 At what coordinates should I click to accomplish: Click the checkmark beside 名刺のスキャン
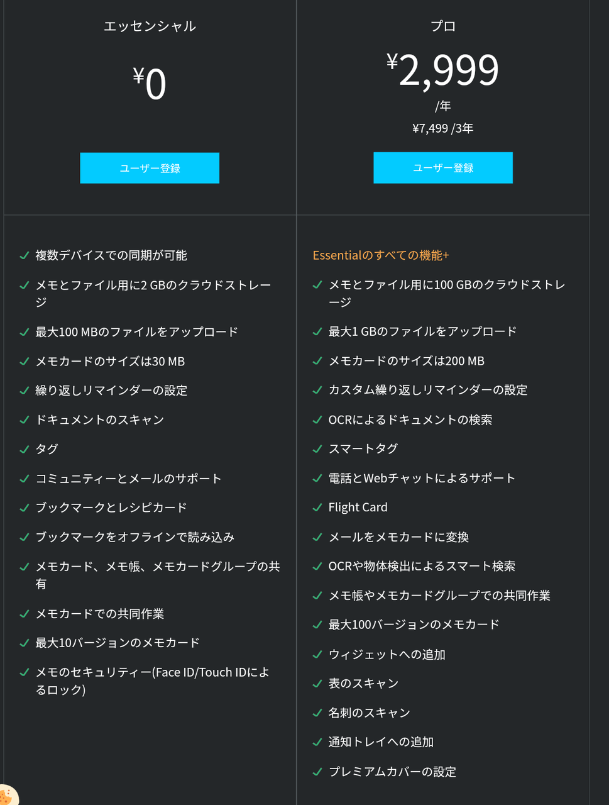pyautogui.click(x=317, y=713)
